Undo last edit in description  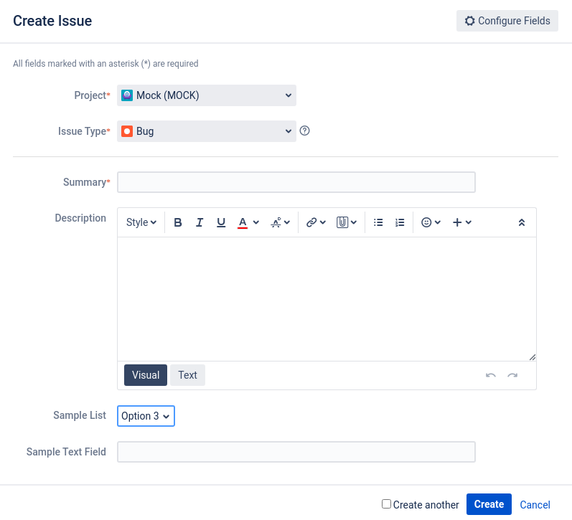[491, 375]
